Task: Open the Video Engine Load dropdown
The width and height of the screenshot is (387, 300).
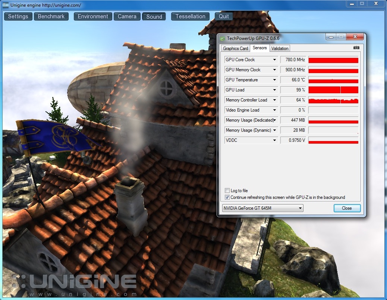Action: (x=274, y=110)
